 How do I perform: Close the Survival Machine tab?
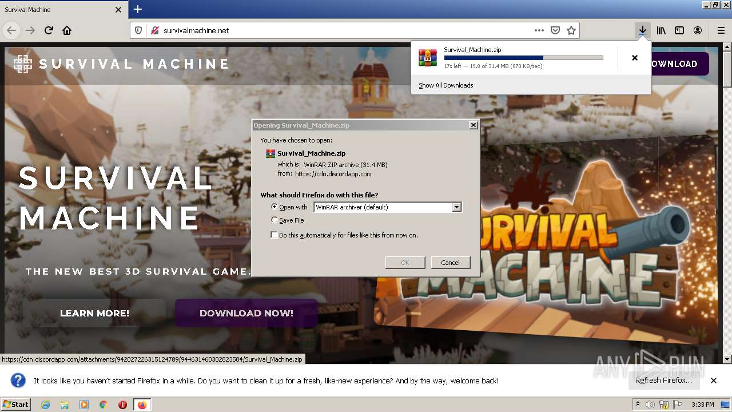click(x=118, y=10)
